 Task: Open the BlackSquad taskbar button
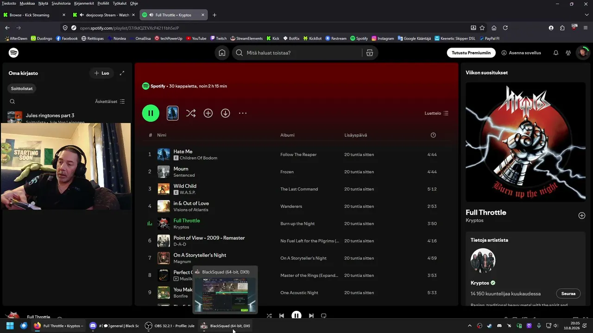point(225,326)
